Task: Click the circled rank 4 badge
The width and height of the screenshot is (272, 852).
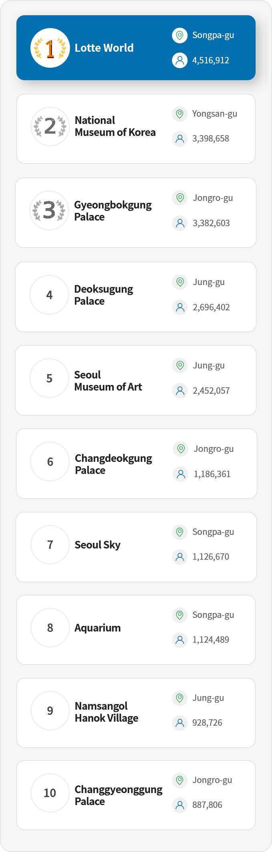Action: tap(50, 294)
